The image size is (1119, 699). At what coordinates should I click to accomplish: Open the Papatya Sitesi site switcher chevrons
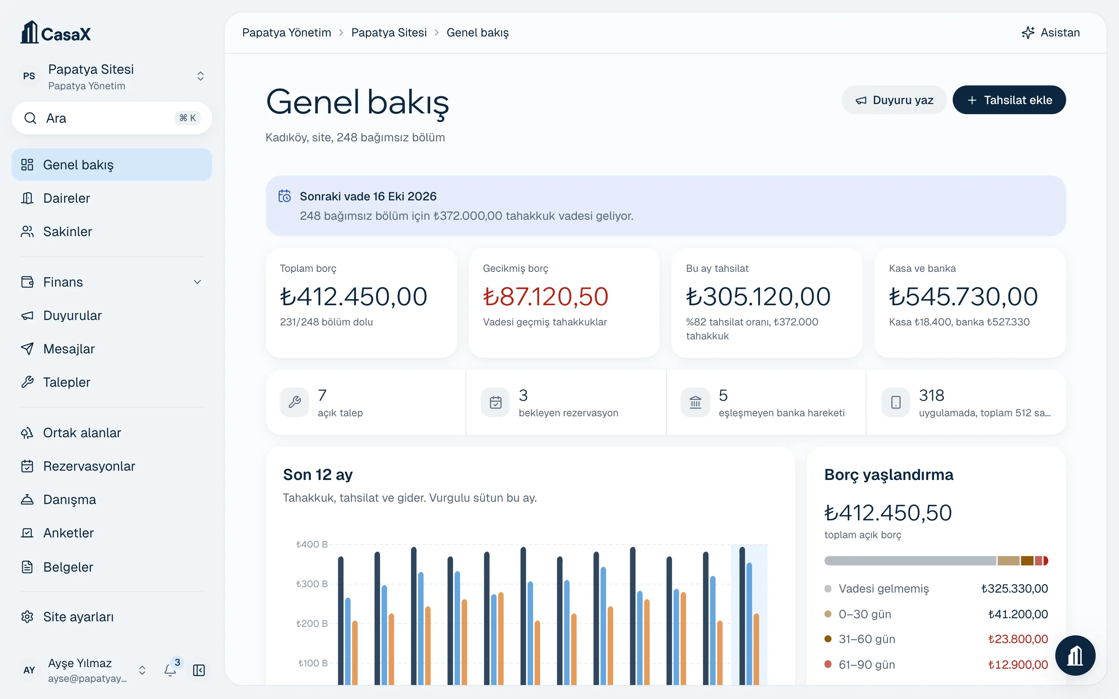point(200,76)
